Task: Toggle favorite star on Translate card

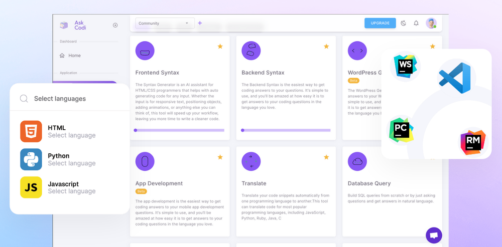Action: 326,157
